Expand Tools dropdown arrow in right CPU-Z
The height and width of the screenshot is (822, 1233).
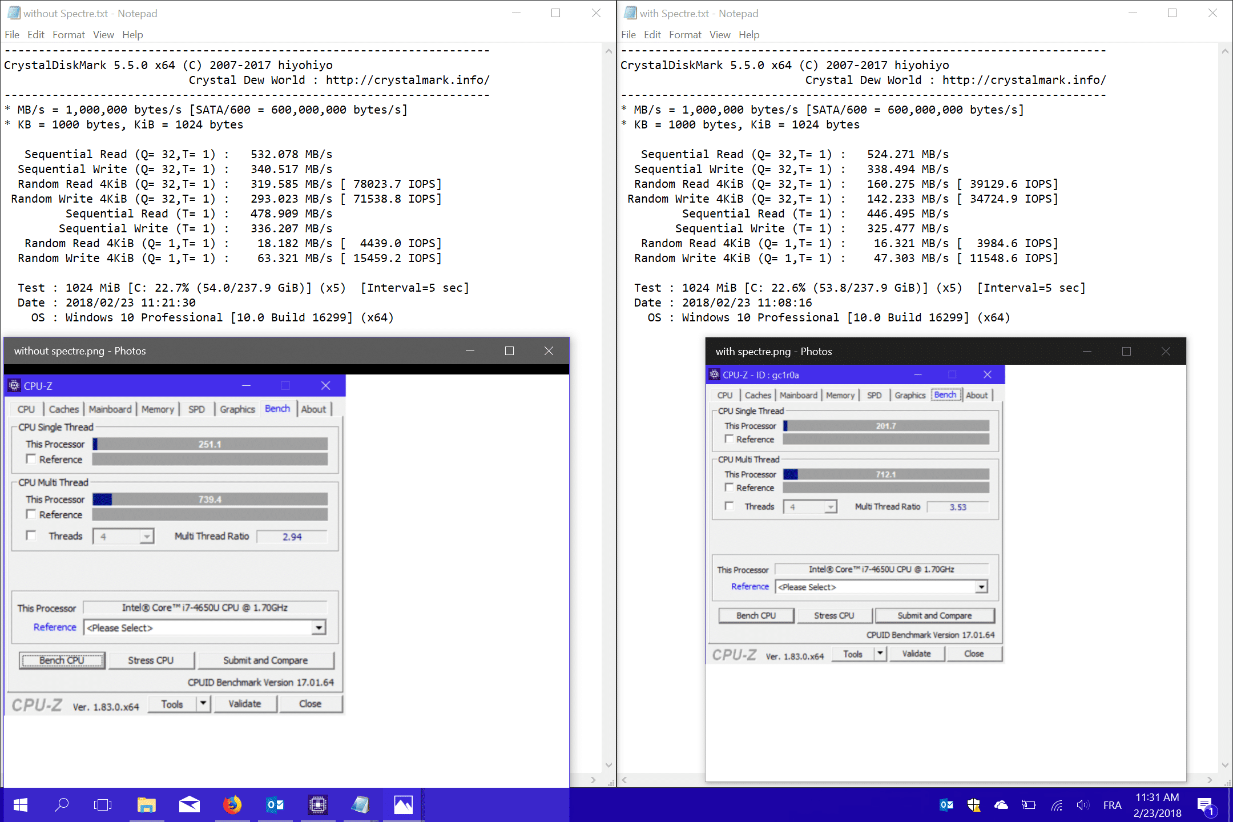880,653
